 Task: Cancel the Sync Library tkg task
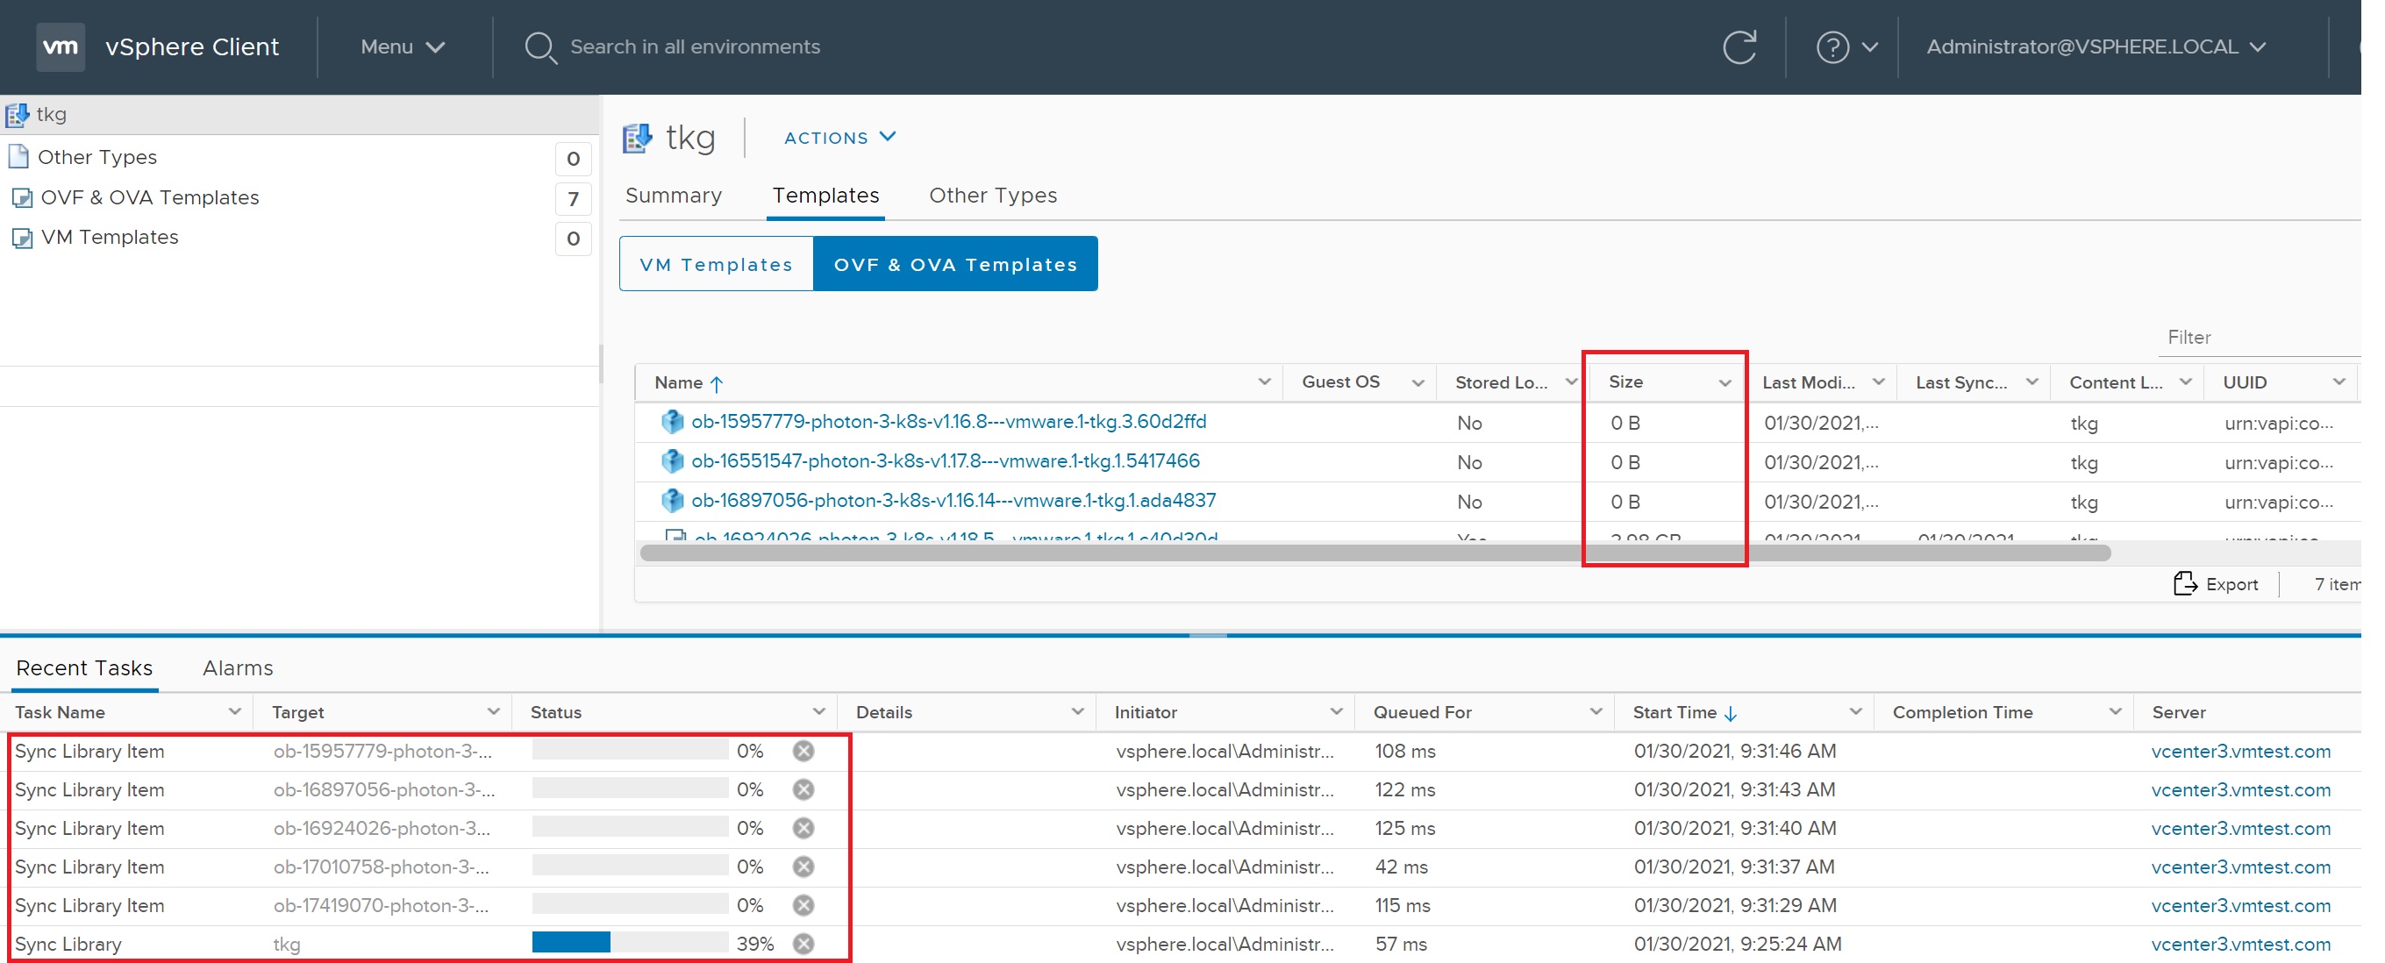(803, 944)
